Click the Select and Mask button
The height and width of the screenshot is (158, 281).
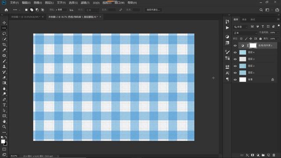153,10
